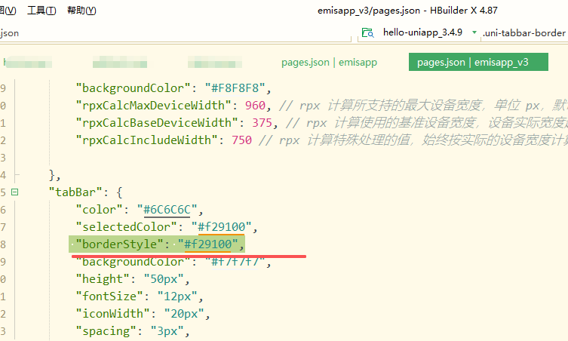Open the 帮助(Y) menu
This screenshot has width=568, height=341.
[x=81, y=11]
